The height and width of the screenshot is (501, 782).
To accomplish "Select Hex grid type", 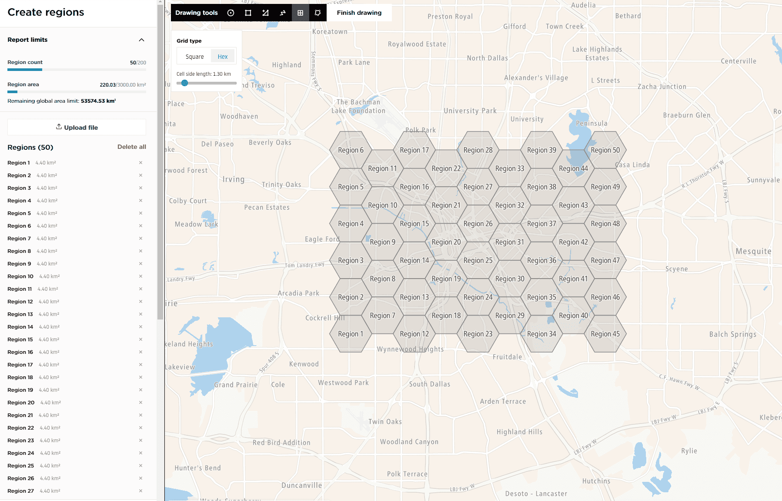I will point(223,57).
